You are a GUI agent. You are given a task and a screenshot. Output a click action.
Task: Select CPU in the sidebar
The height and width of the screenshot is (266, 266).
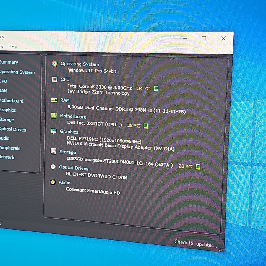click(3, 81)
